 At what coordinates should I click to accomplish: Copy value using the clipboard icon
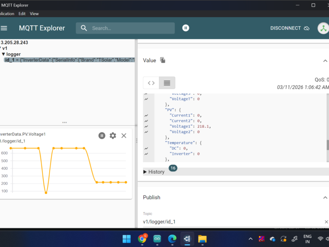coord(163,60)
